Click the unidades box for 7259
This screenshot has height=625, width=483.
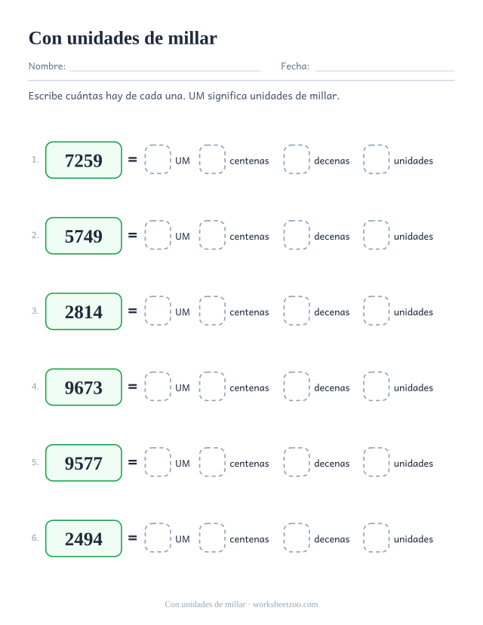pyautogui.click(x=376, y=159)
